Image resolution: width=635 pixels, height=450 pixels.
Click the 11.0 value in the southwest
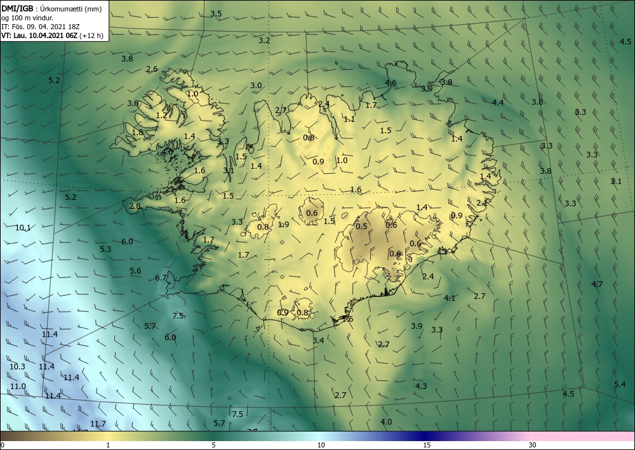click(x=18, y=387)
